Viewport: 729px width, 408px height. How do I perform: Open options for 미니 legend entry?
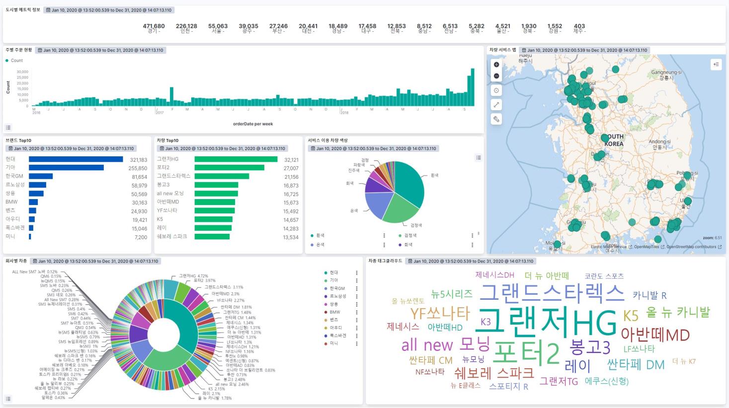[x=356, y=343]
